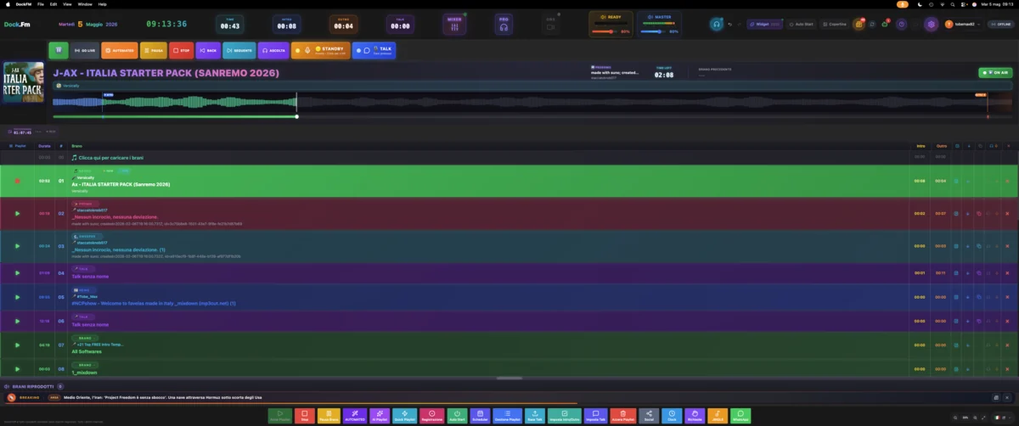The width and height of the screenshot is (1019, 426).
Task: Open AI Playlist in the bottom bar
Action: pyautogui.click(x=380, y=416)
